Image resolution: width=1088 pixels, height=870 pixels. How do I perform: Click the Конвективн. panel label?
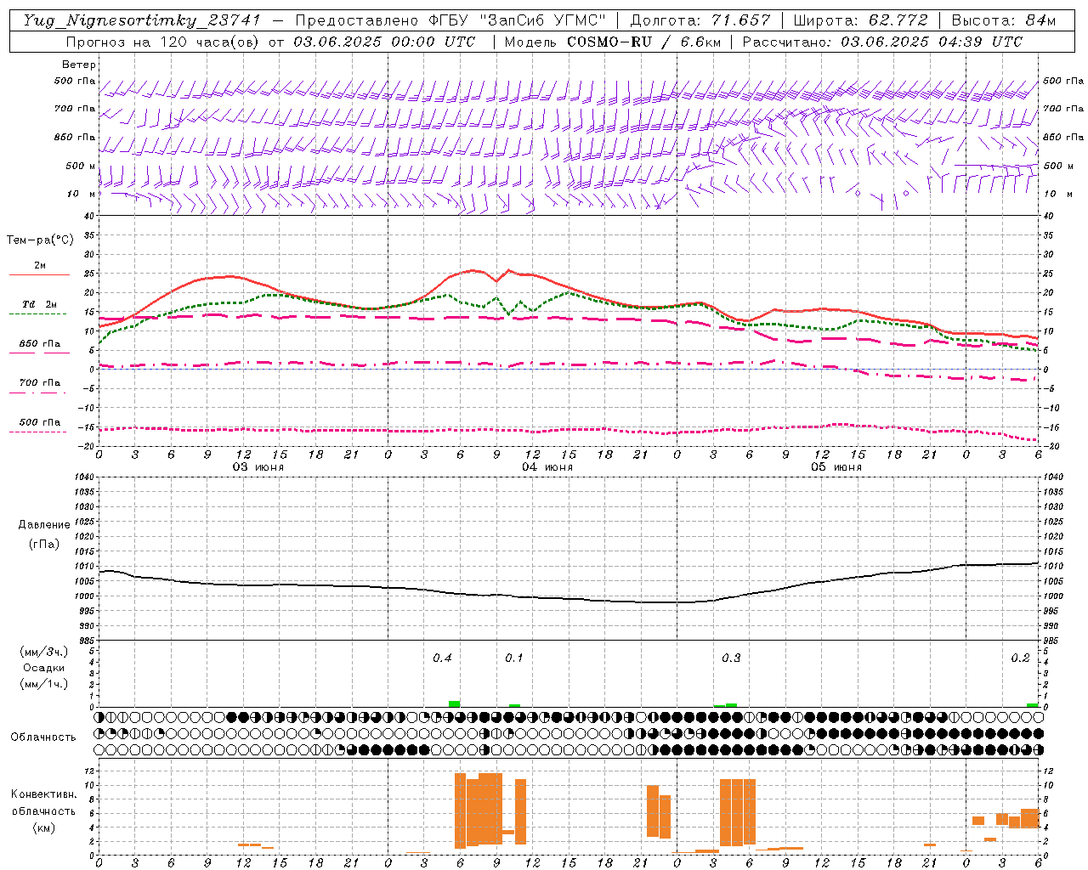pyautogui.click(x=43, y=794)
